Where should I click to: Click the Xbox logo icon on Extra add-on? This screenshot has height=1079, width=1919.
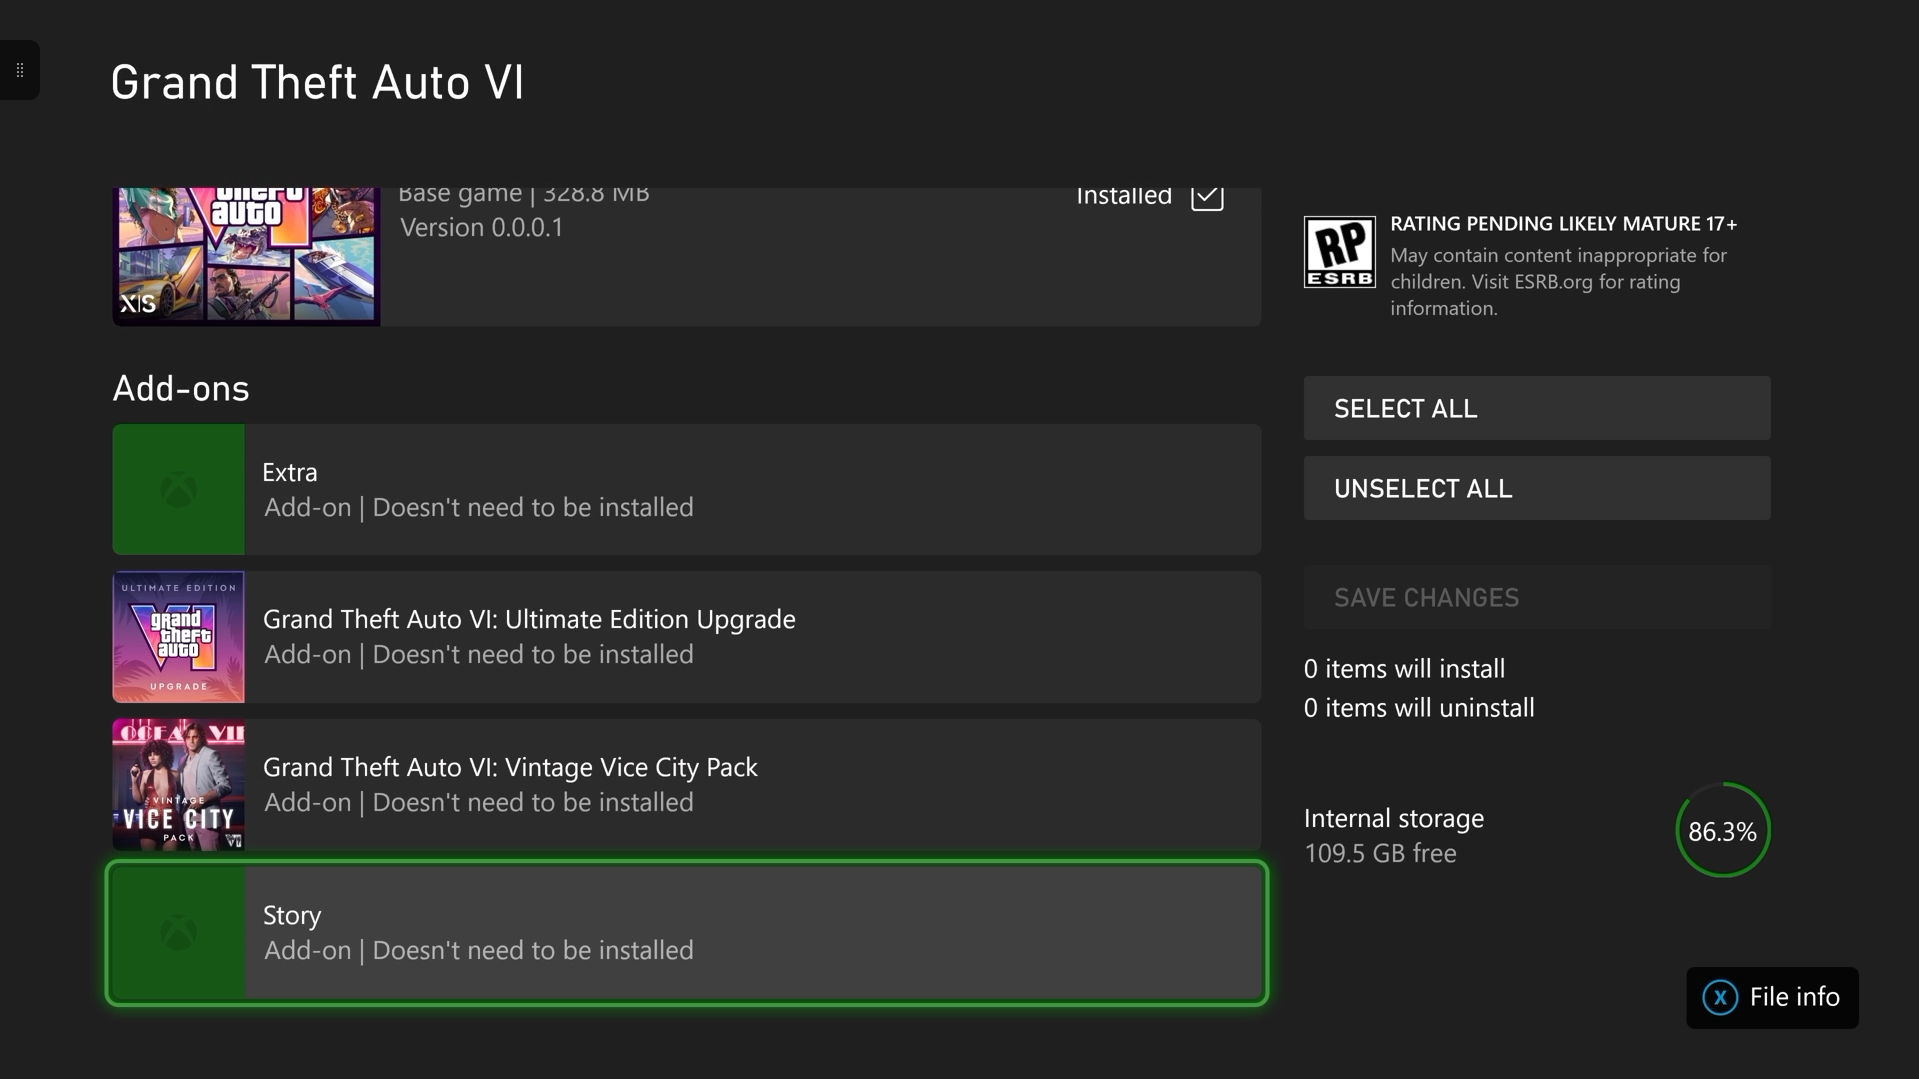pyautogui.click(x=178, y=490)
